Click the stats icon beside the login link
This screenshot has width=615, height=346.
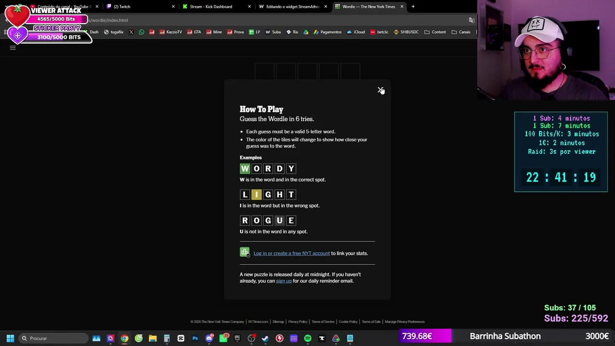click(245, 253)
